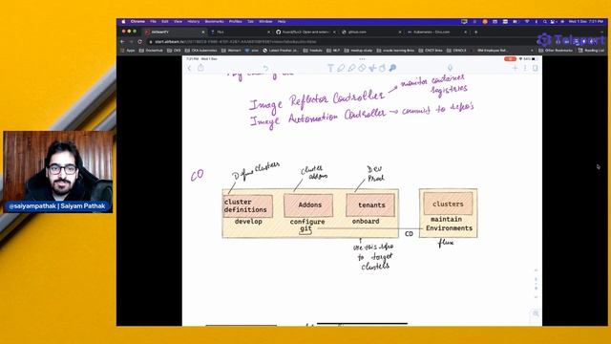Image resolution: width=611 pixels, height=344 pixels.
Task: Select the Lasso selection tool
Action: 372,68
